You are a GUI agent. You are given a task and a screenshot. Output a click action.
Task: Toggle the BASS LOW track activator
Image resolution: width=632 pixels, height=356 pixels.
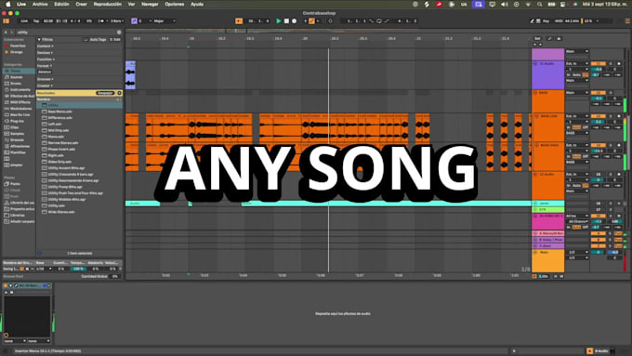click(x=598, y=116)
